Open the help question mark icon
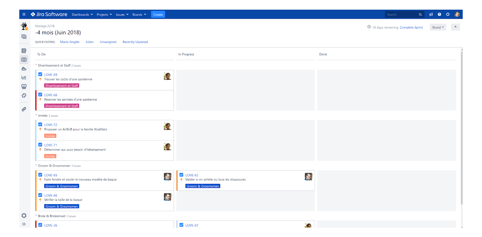The image size is (482, 237). pyautogui.click(x=440, y=14)
